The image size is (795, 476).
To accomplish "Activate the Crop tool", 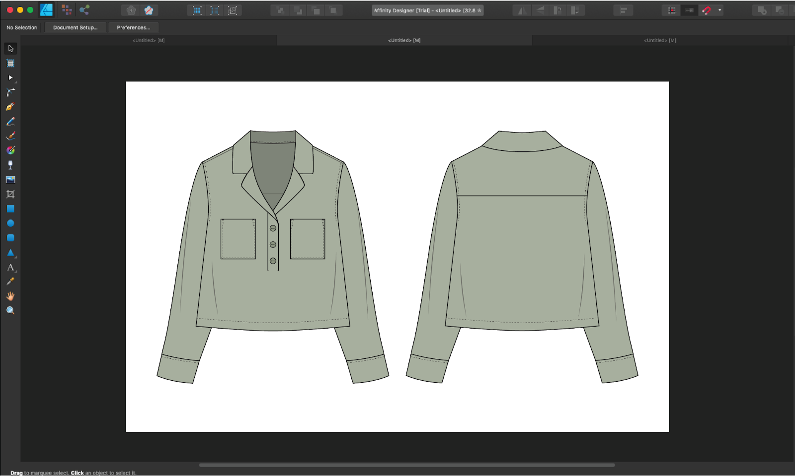I will (x=10, y=194).
